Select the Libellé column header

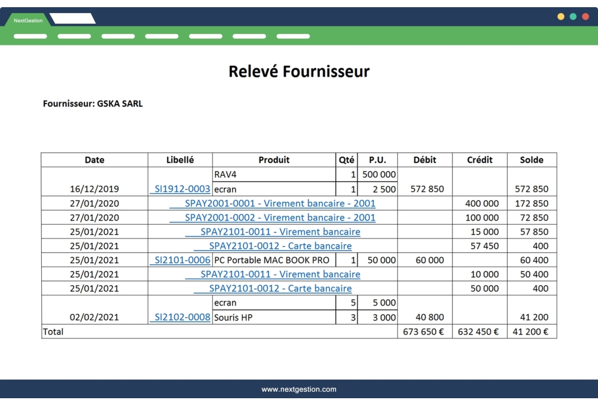point(180,160)
